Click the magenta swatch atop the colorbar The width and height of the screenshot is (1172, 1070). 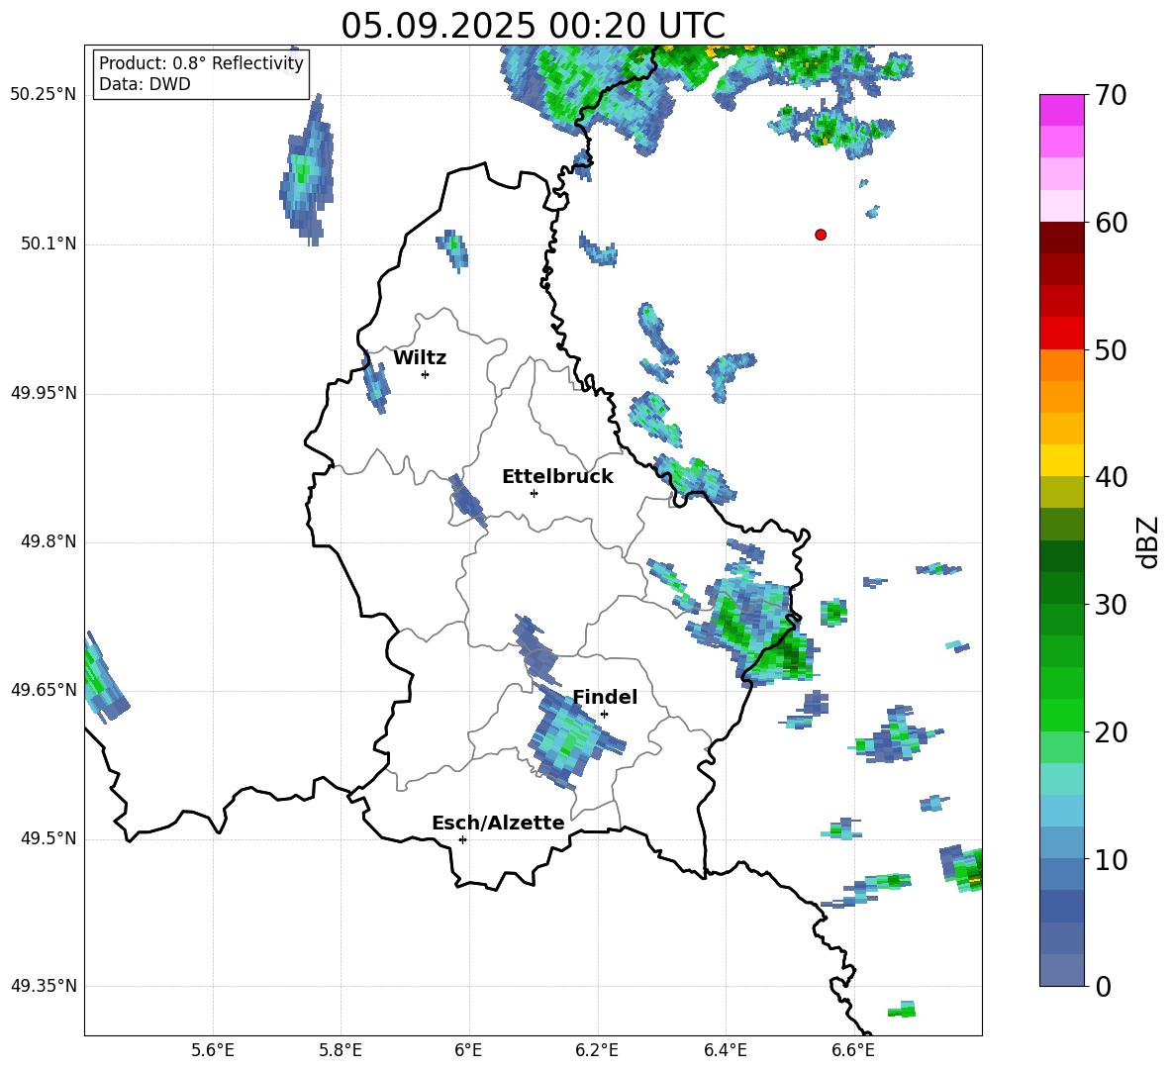1061,110
